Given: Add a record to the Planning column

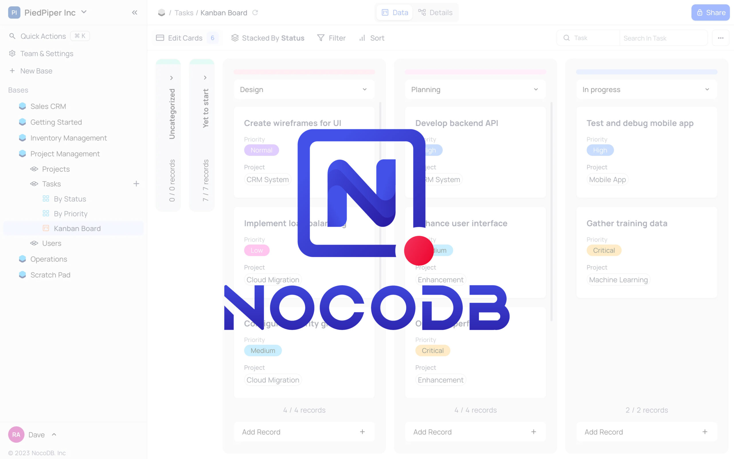Looking at the screenshot, I should [475, 432].
